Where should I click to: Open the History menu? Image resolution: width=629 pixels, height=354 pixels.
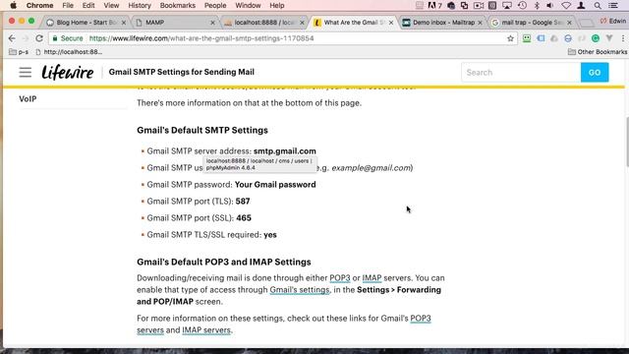click(x=140, y=6)
